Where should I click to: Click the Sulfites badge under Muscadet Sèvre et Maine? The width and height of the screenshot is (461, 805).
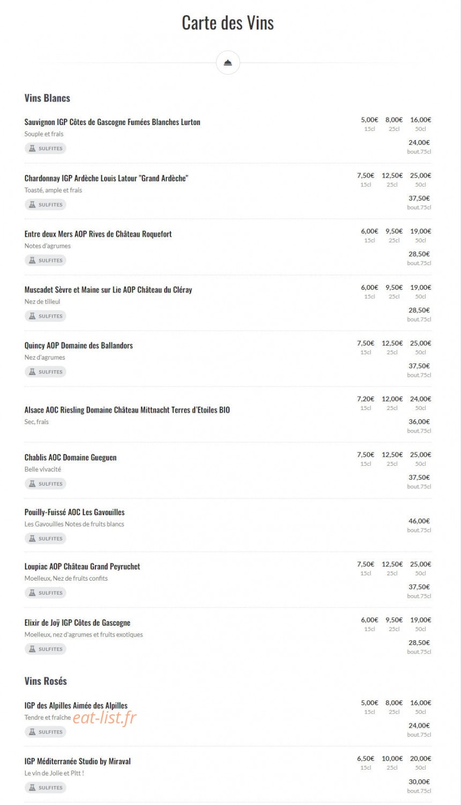pyautogui.click(x=46, y=316)
